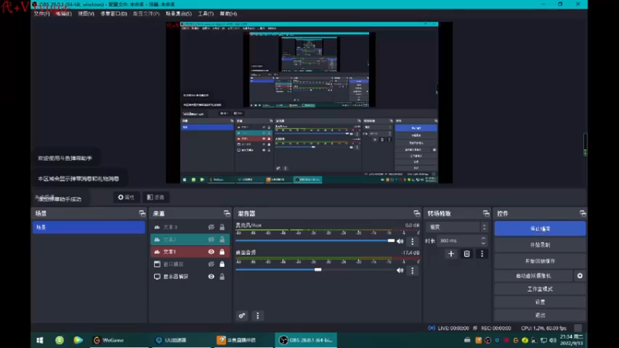
Task: Mute the 桌面音频 channel speaker icon
Action: [x=400, y=270]
